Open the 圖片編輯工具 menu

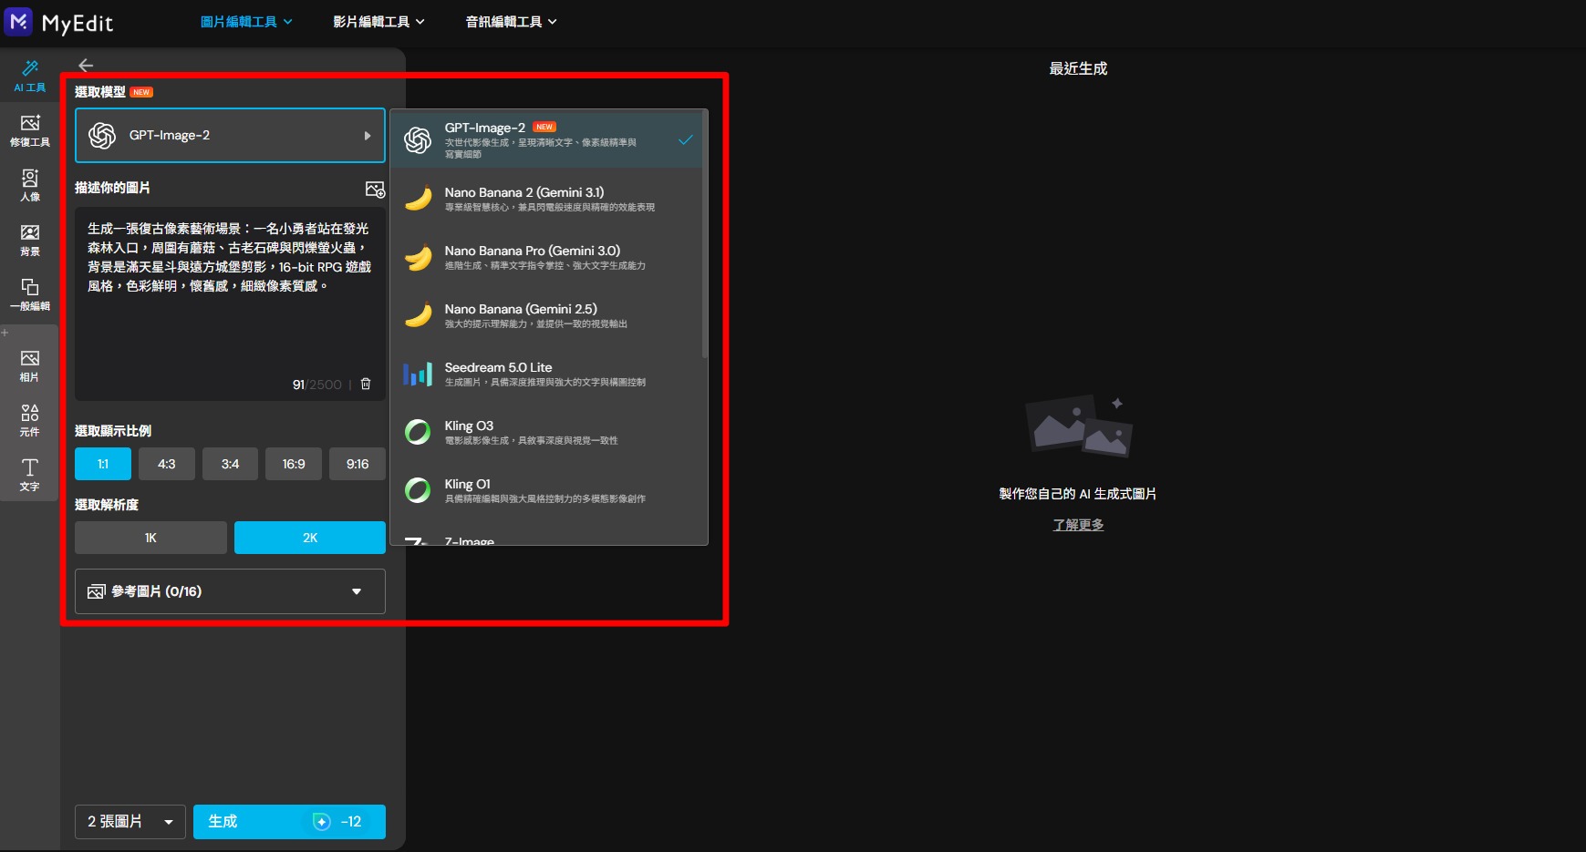click(246, 22)
